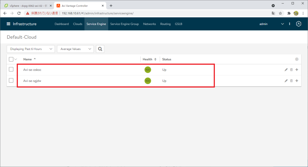Bookmark this page with star icon
This screenshot has width=308, height=167.
[280, 13]
